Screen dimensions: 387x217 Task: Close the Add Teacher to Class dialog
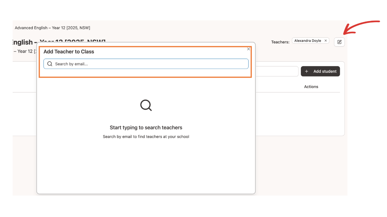(x=249, y=49)
